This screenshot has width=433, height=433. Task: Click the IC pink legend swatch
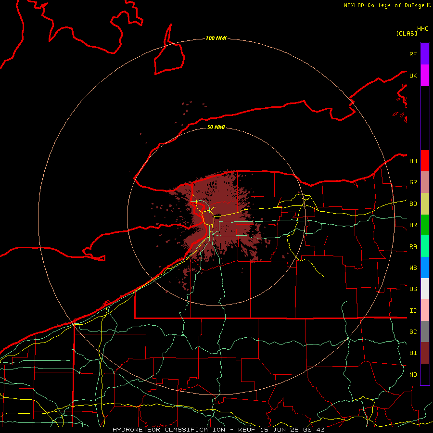[x=425, y=310]
